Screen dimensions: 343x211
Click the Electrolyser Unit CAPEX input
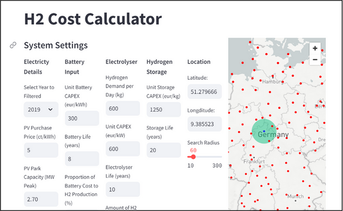(123, 149)
